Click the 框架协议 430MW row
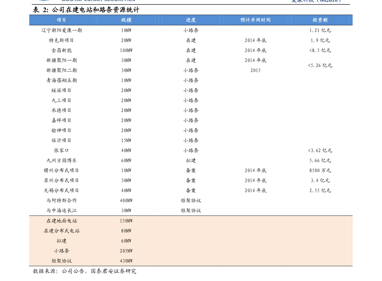Screen dimensions: 382x281 coord(61,261)
